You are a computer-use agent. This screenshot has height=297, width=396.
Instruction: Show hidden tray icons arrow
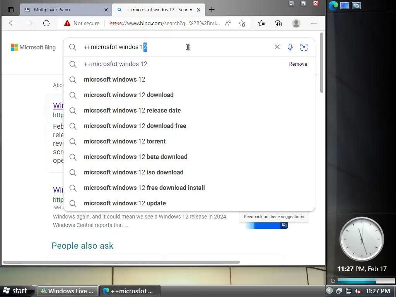[329, 290]
